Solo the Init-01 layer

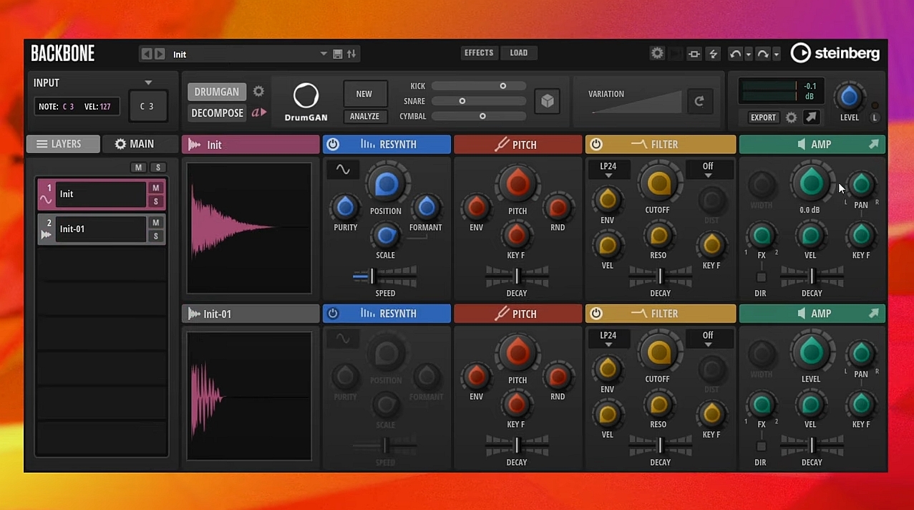pos(155,236)
